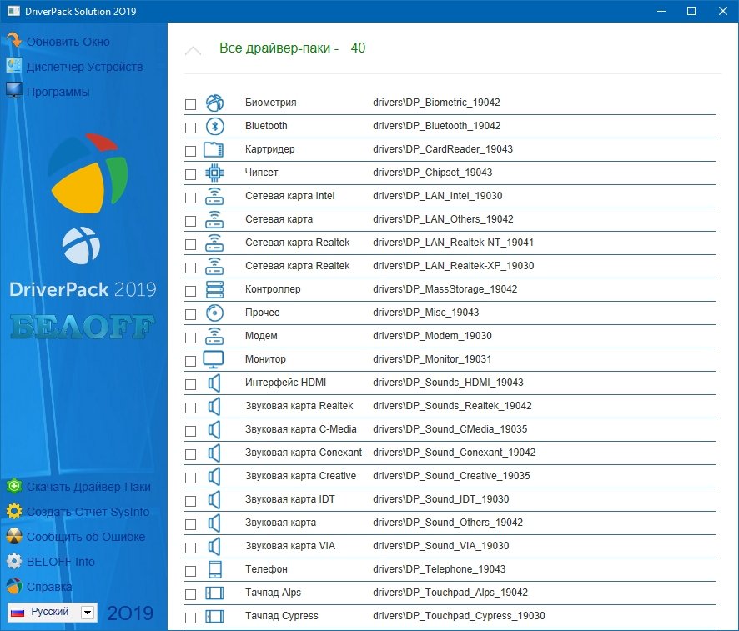Collapse the Все драйвер-паки section chevron
Image resolution: width=739 pixels, height=631 pixels.
tap(193, 50)
